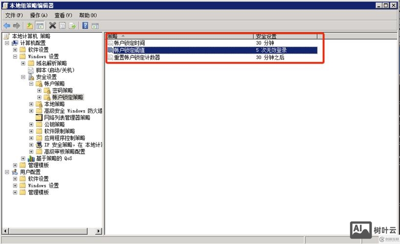Select 软件设置 under 用户配置

coord(38,179)
